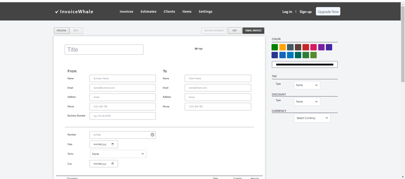Click the From Phone field
Viewport: 405px width, 179px height.
123,107
